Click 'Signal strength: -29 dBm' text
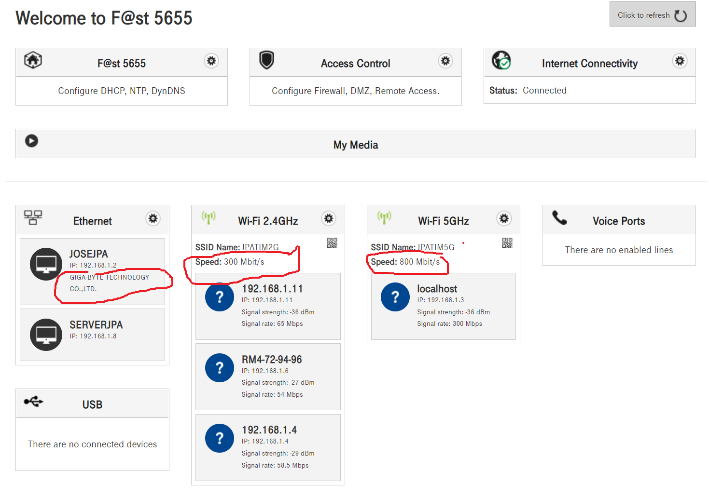Viewport: 709px width, 497px height. [x=278, y=454]
